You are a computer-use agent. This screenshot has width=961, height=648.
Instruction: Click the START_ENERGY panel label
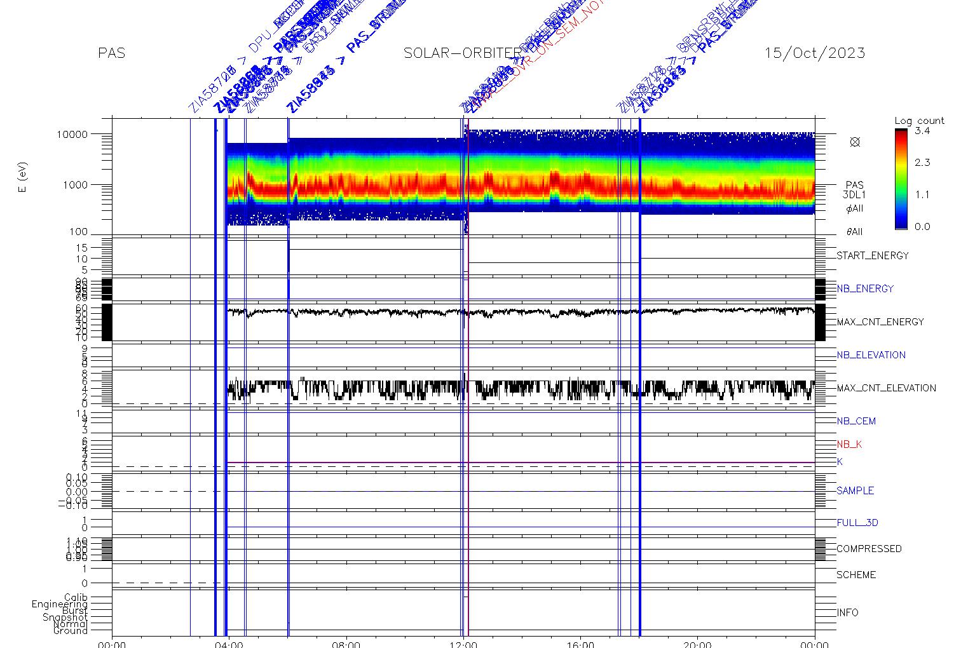click(873, 256)
